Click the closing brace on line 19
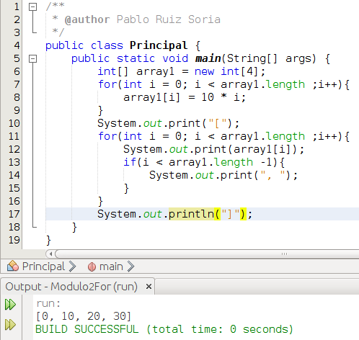Viewport: 359px width, 340px height. point(48,240)
